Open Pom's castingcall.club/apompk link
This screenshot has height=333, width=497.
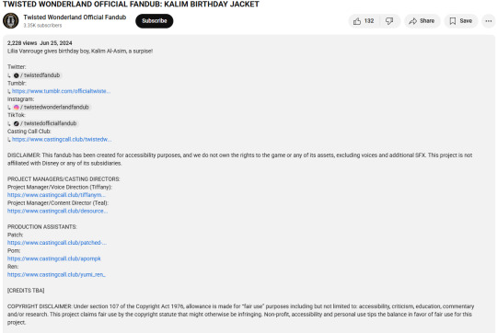(x=54, y=258)
